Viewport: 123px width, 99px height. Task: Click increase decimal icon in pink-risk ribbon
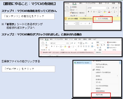(x=97, y=48)
